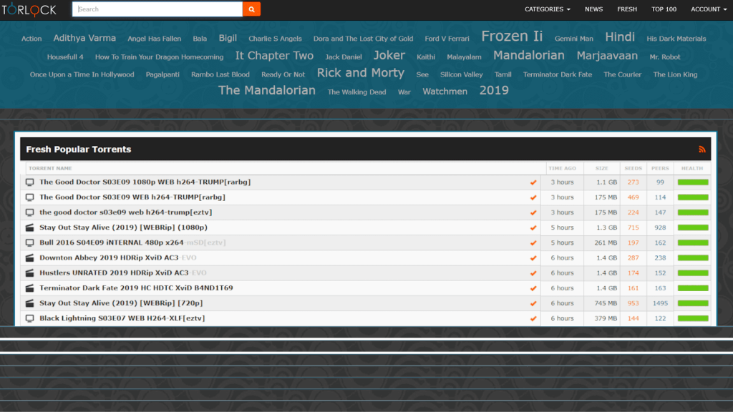Open the Bigil tag link
The height and width of the screenshot is (412, 733).
tap(228, 39)
